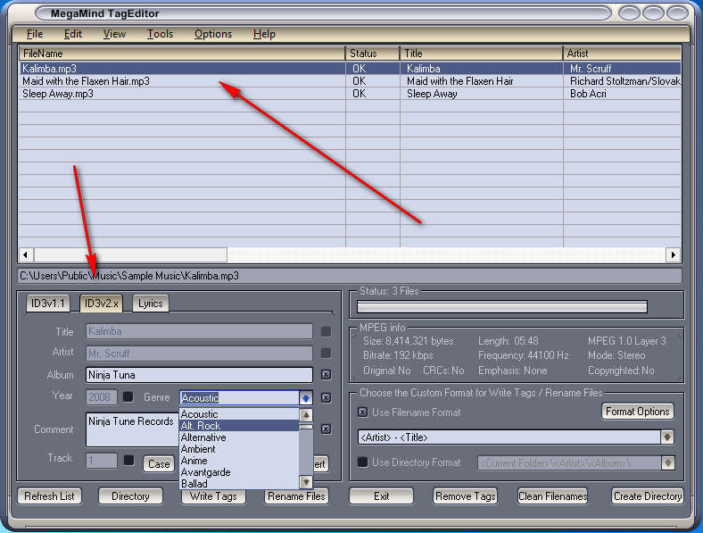Toggle the Album field checkbox
This screenshot has width=703, height=533.
pyautogui.click(x=326, y=375)
